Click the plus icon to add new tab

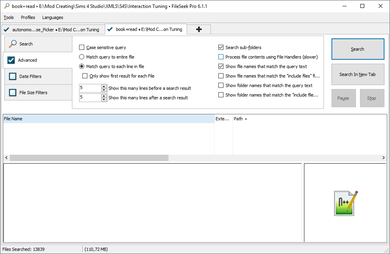[199, 29]
